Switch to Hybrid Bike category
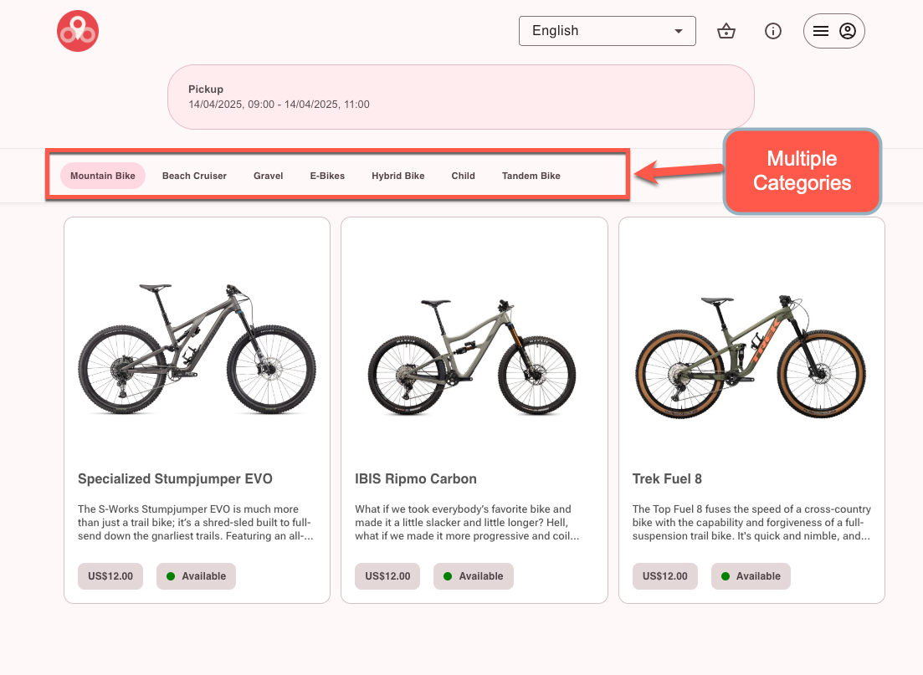923x675 pixels. tap(398, 176)
